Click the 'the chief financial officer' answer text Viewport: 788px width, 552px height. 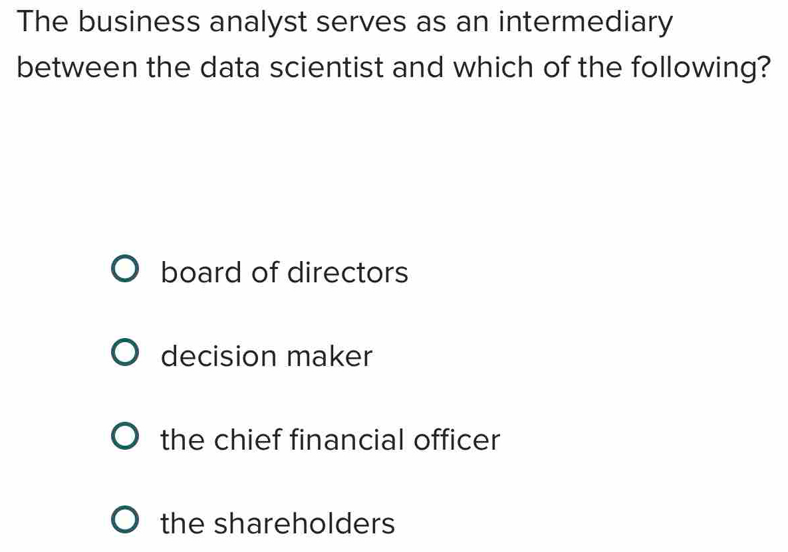[x=330, y=440]
